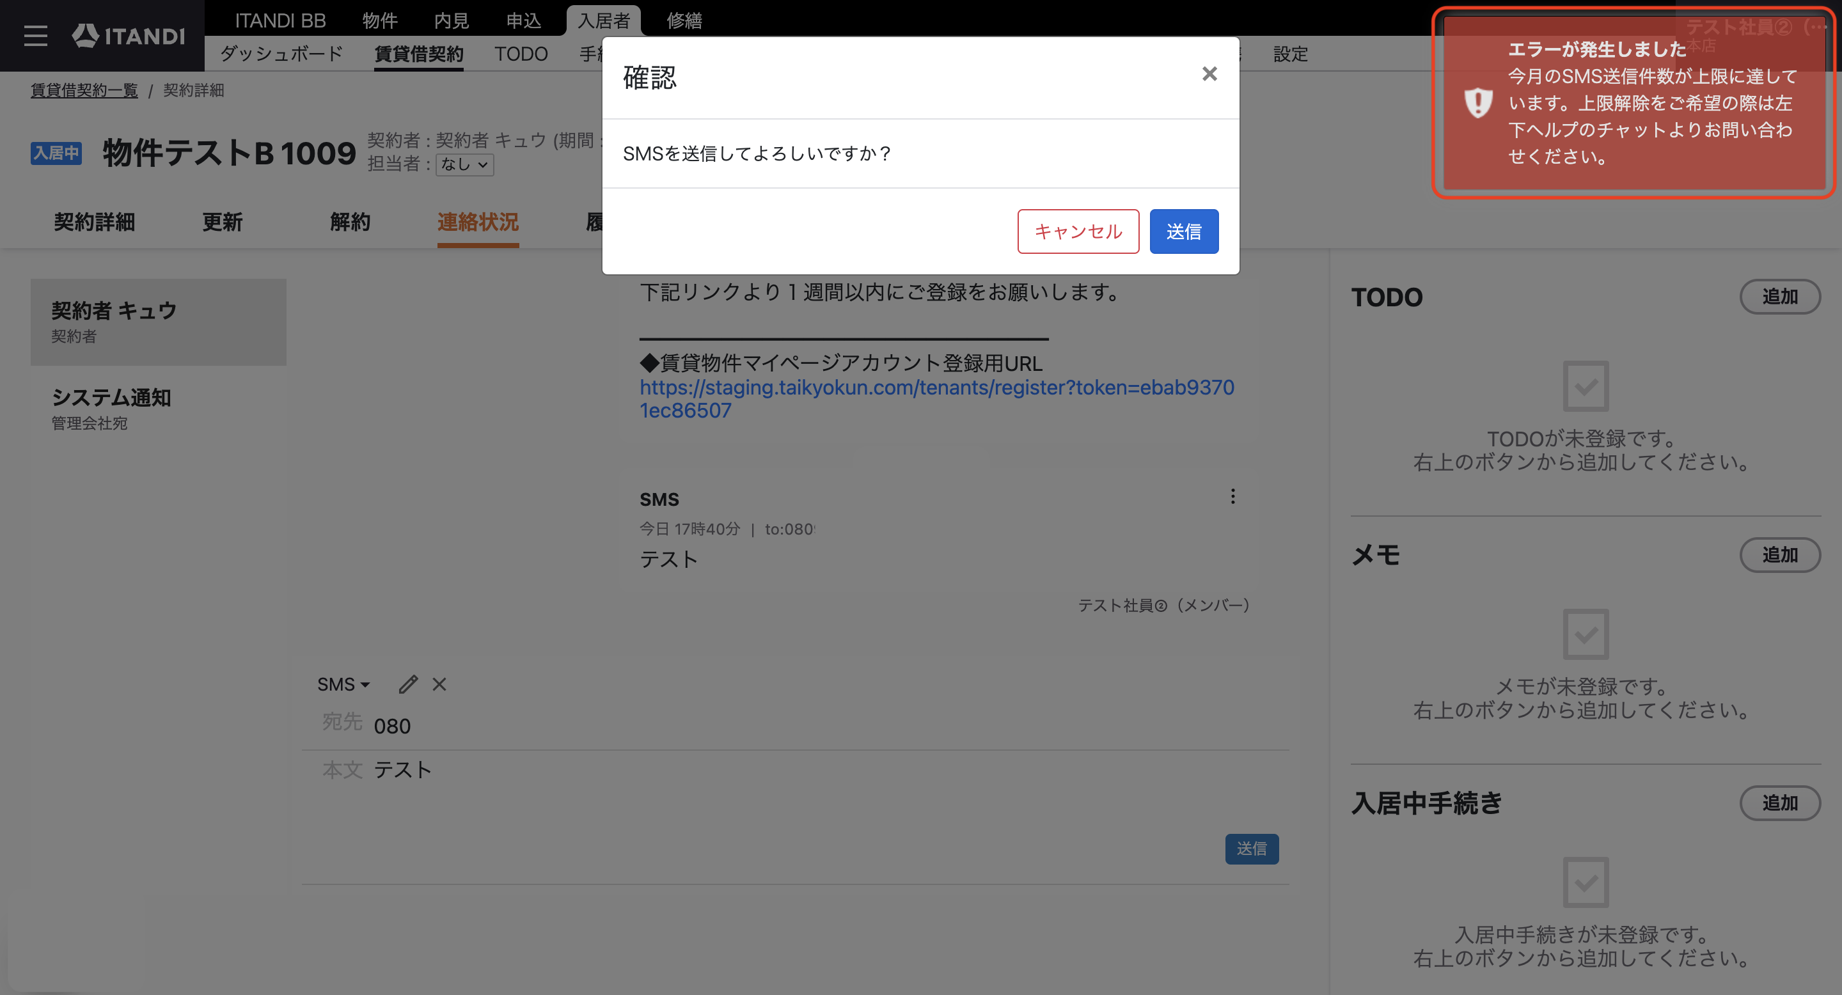Open the hamburger menu icon
The image size is (1842, 995).
(x=36, y=36)
